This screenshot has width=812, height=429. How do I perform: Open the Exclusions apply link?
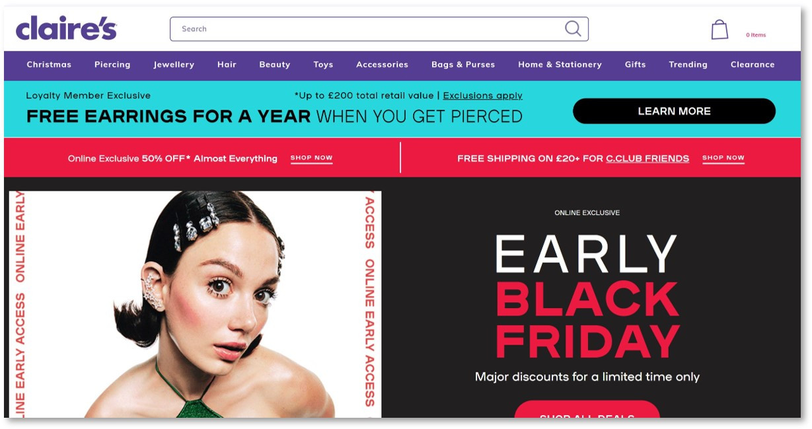pos(482,96)
